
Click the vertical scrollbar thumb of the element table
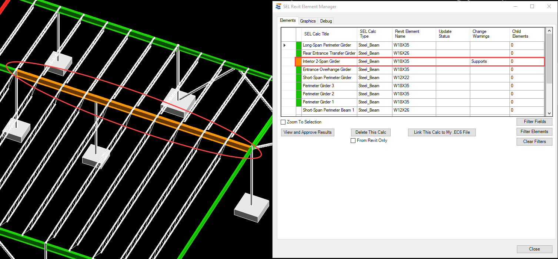click(549, 58)
